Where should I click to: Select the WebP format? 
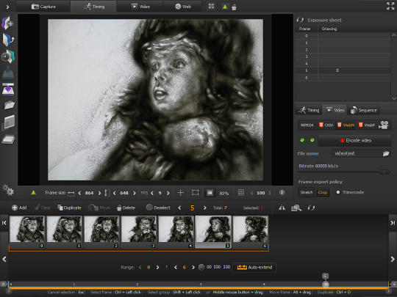point(367,125)
